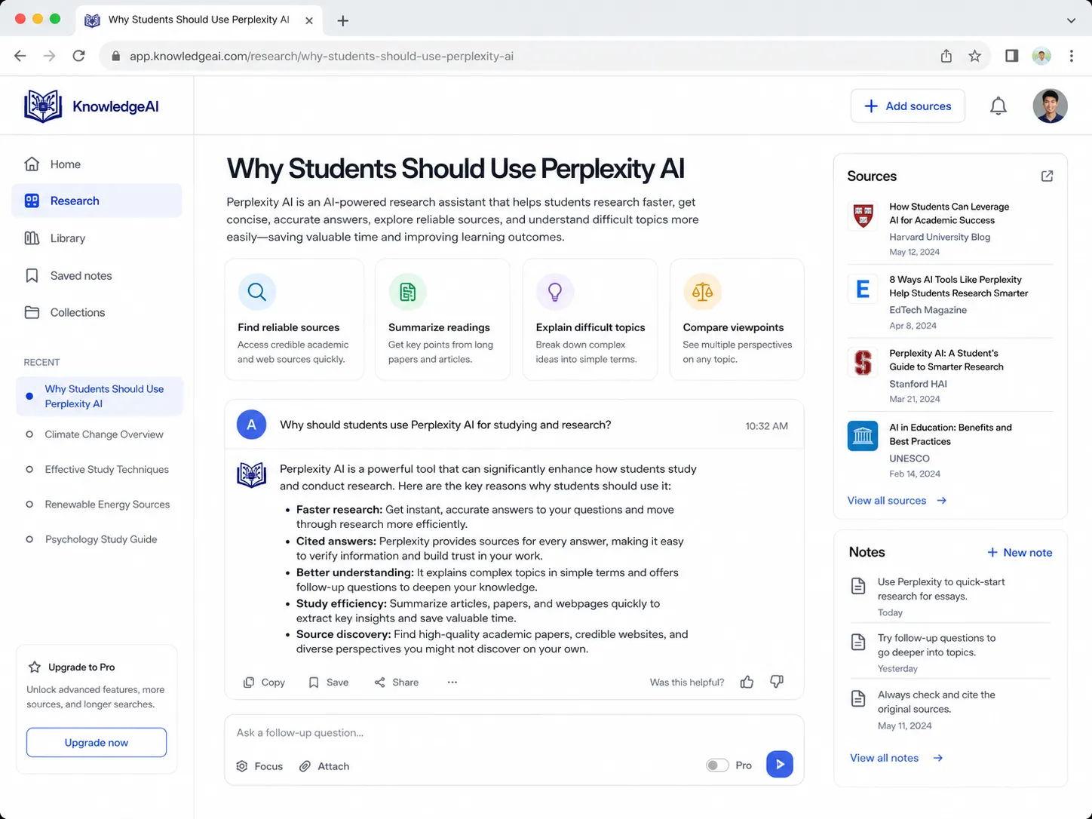Save the answer

328,682
